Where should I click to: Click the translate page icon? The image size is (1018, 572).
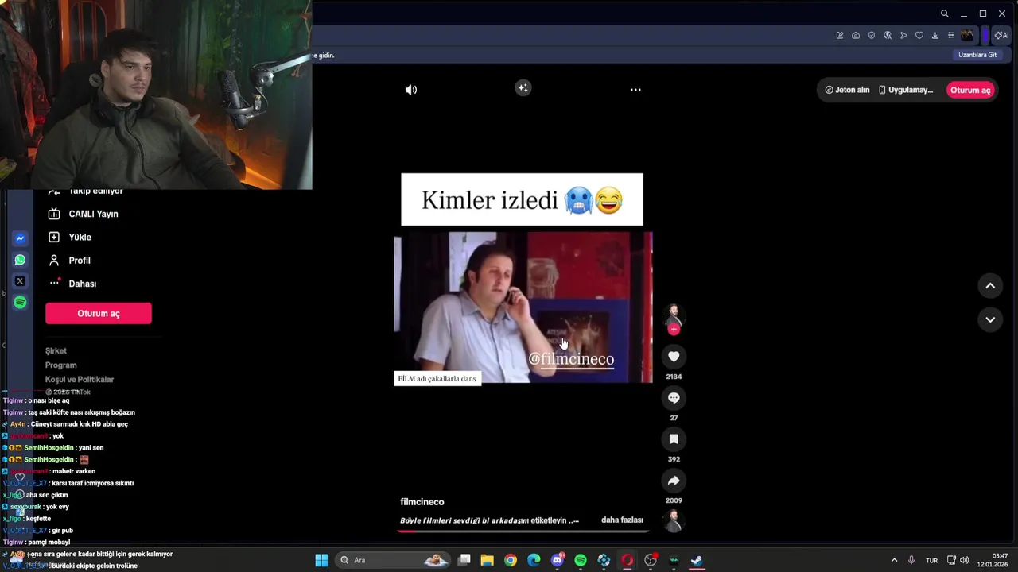(x=888, y=35)
